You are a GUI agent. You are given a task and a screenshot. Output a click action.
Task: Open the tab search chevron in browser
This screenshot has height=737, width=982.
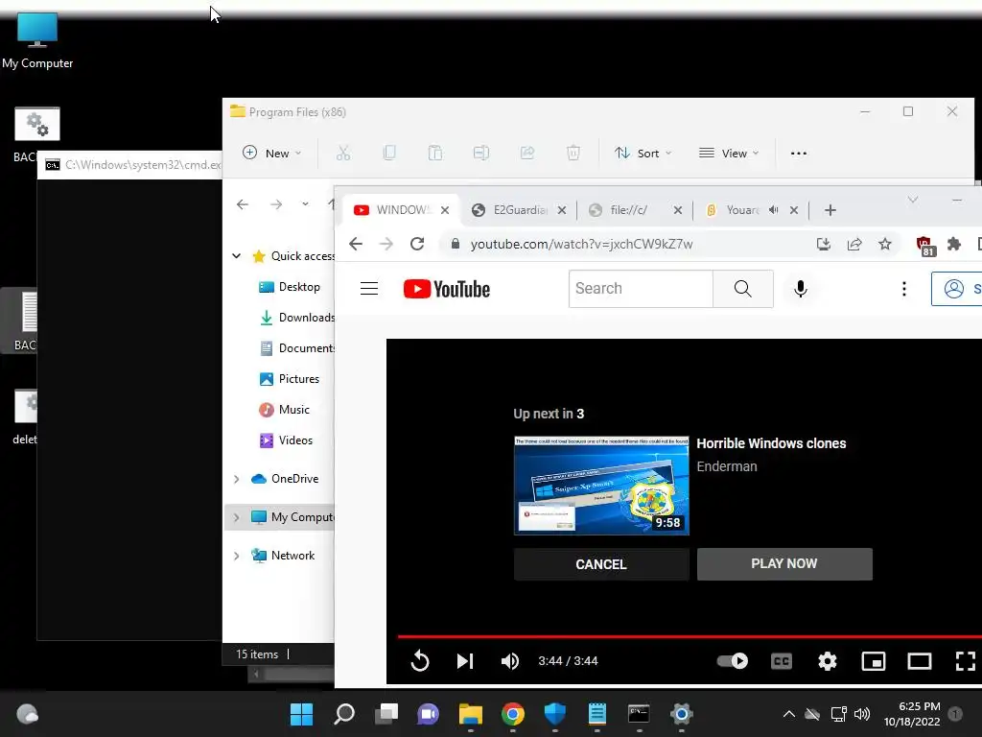tap(913, 200)
